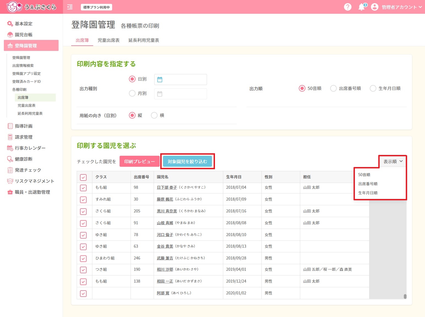
Task: Uncheck the row for 山根 真緒
Action: point(83,223)
